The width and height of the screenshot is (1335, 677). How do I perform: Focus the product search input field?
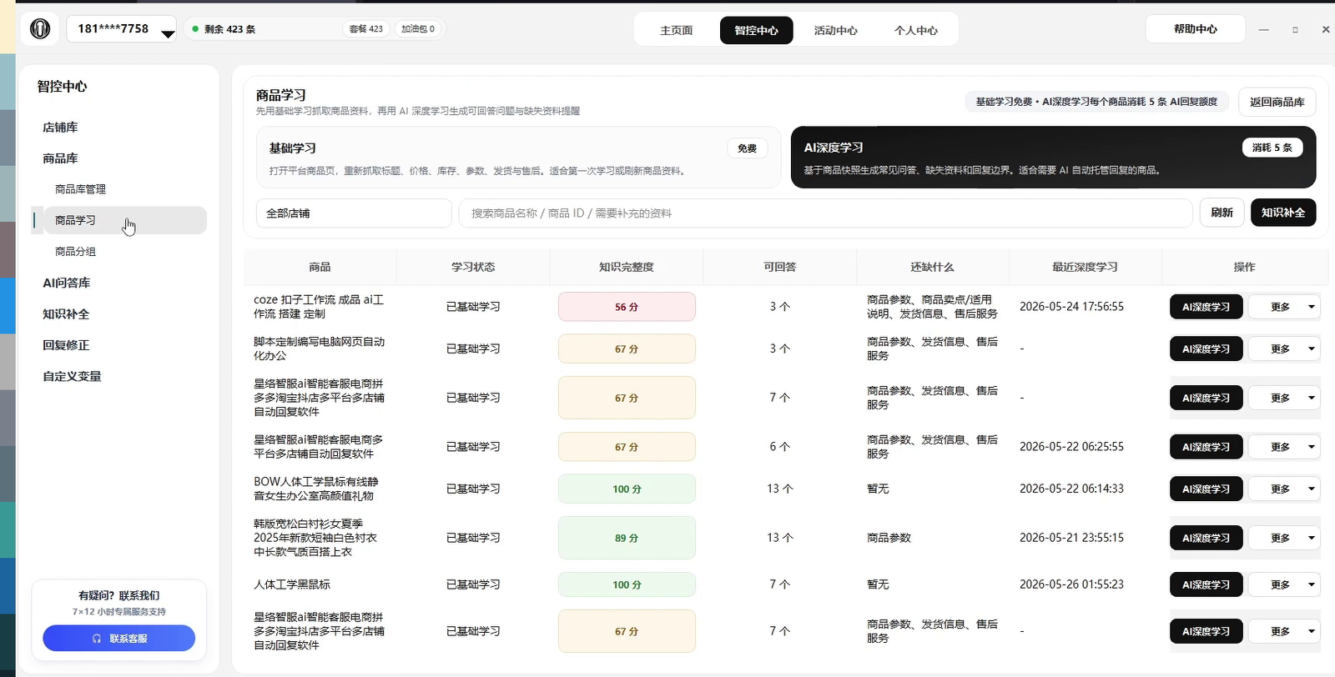825,213
